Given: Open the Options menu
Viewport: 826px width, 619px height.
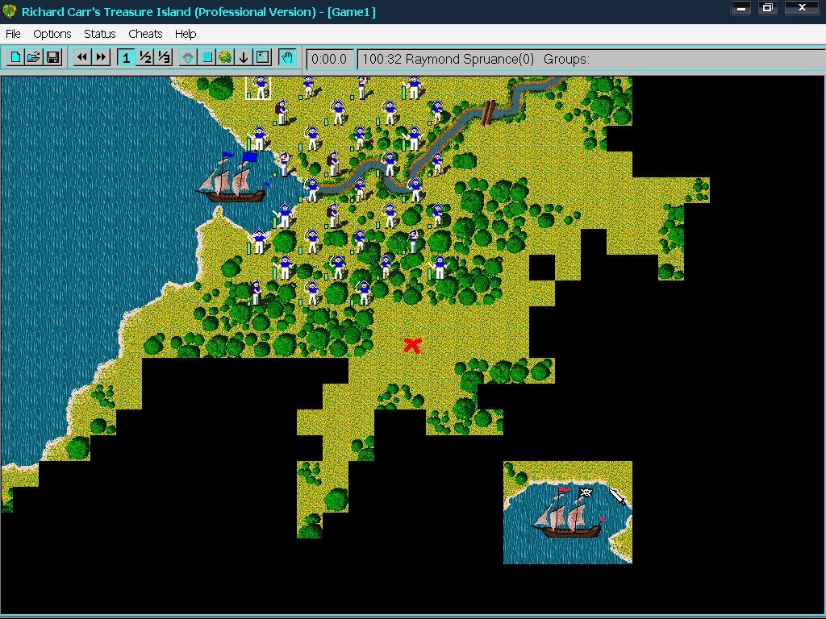Looking at the screenshot, I should point(52,34).
